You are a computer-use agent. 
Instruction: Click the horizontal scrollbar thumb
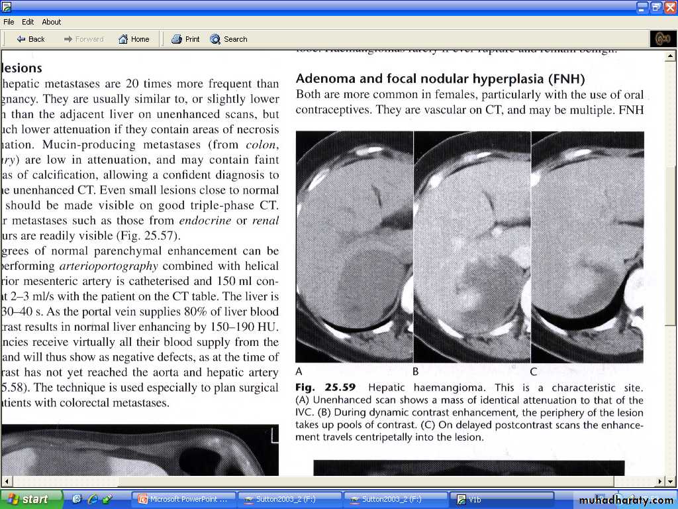click(311, 481)
